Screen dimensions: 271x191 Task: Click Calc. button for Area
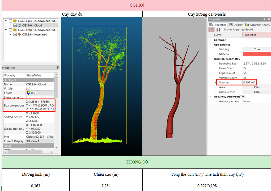click(257, 87)
